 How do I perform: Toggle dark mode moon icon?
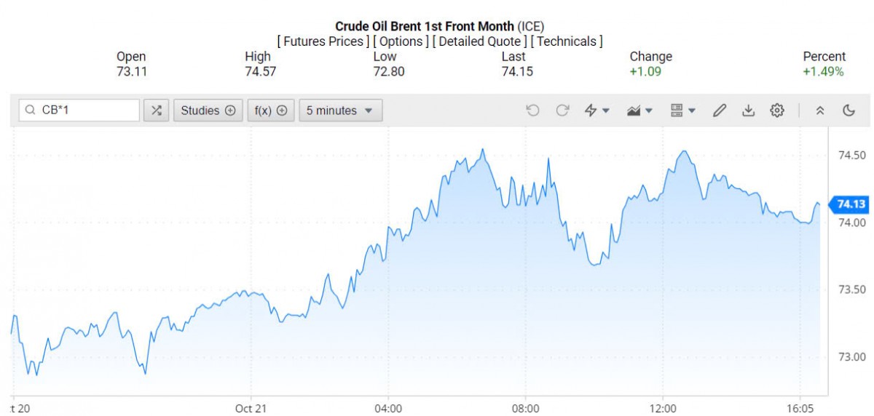coord(849,111)
